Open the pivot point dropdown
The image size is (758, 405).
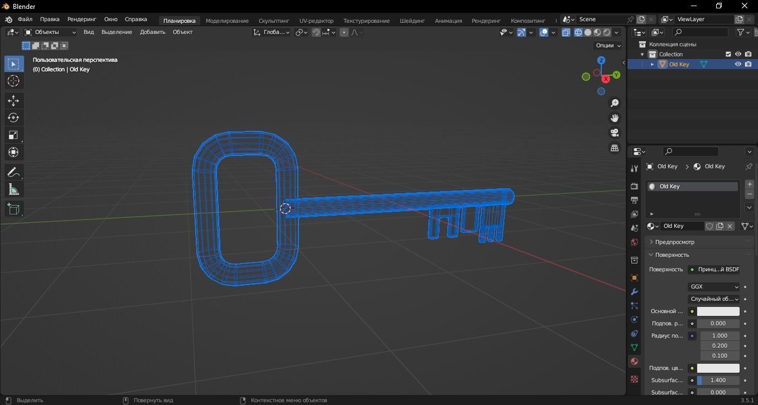(301, 32)
